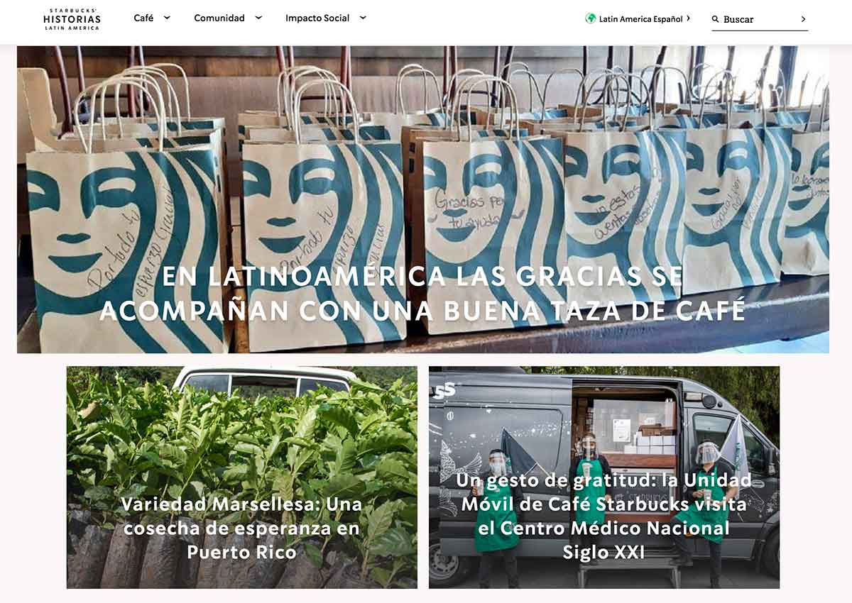Open the Comunidad menu

click(219, 18)
